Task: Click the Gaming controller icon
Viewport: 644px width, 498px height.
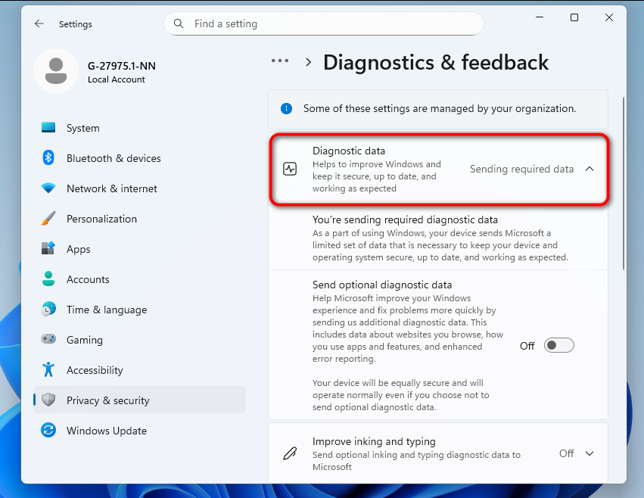Action: click(x=48, y=339)
